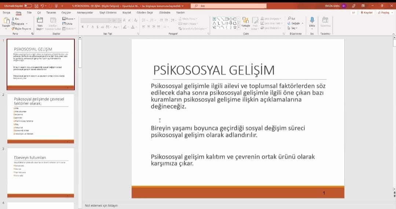Open the Slayt Gösterisi tab
This screenshot has height=209, width=396.
pyautogui.click(x=108, y=12)
